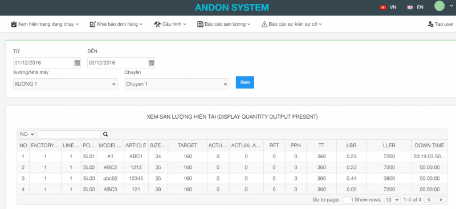This screenshot has height=209, width=456.
Task: Sort by the LBR column header
Action: 351,145
